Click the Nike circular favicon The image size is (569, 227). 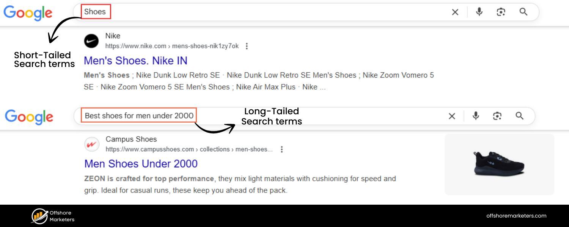coord(91,40)
